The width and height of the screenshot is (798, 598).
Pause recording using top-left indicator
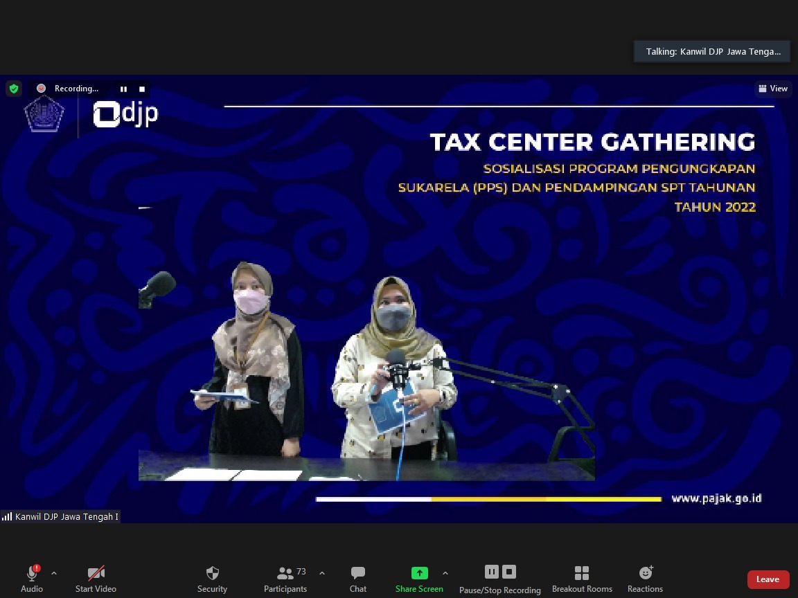(123, 89)
